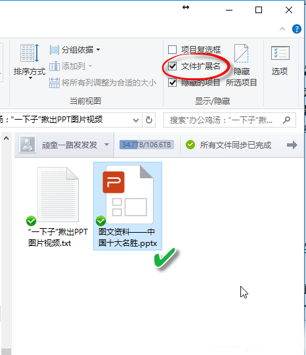Open the Options (选项) button
The width and height of the screenshot is (306, 355).
click(x=280, y=60)
